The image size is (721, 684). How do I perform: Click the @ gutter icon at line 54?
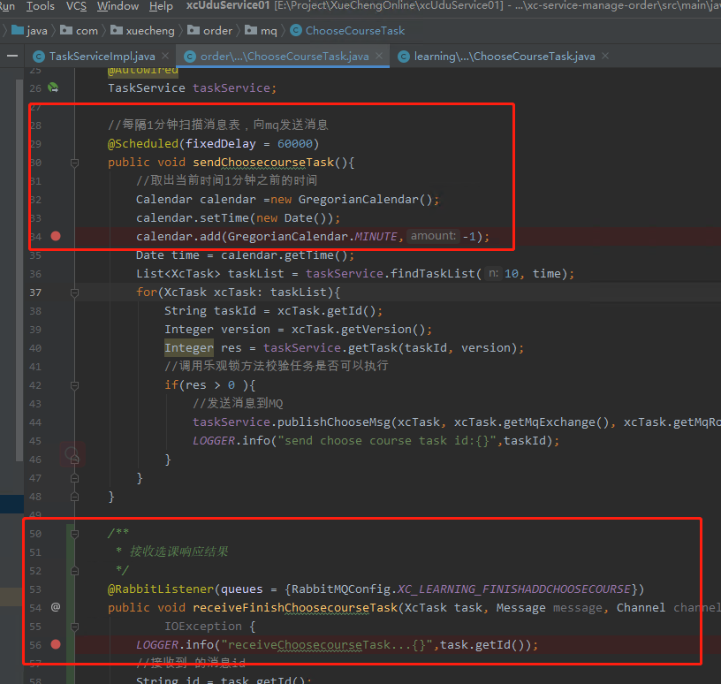56,607
